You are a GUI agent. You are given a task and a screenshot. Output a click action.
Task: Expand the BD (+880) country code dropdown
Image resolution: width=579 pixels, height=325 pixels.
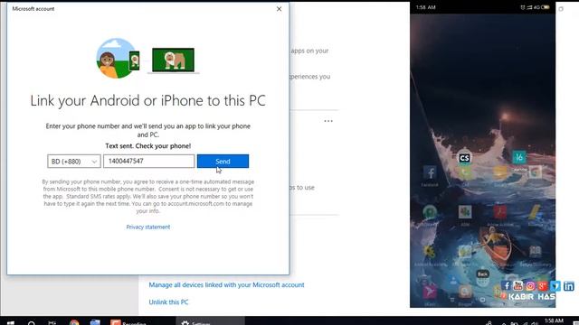74,162
